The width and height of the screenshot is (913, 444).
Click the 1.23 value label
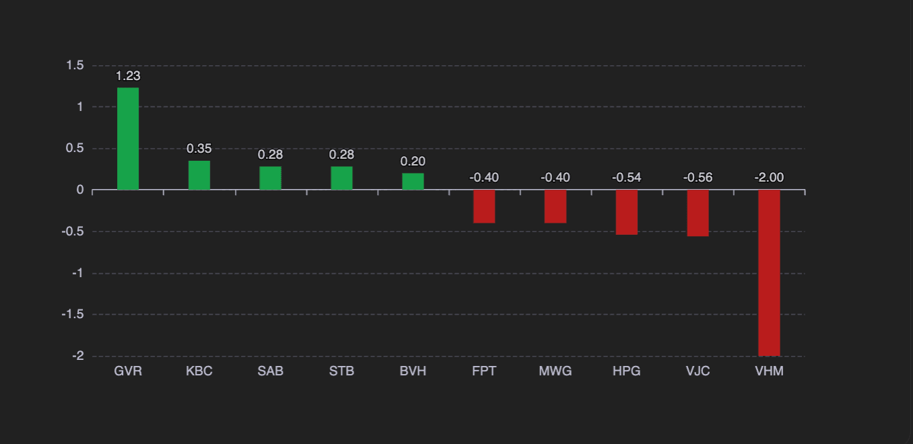point(128,76)
